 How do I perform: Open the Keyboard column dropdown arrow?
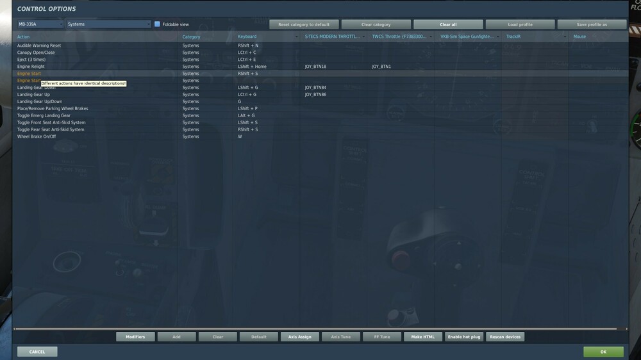(296, 37)
